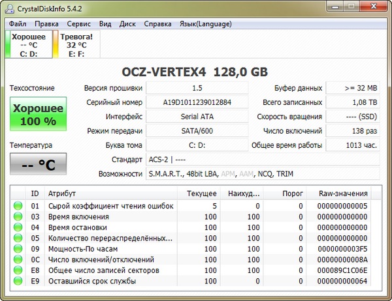This screenshot has width=392, height=301.
Task: Click green status icon for attribute 03
Action: tap(18, 217)
